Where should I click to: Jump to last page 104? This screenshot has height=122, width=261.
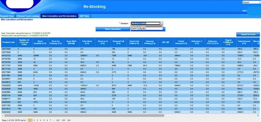pyautogui.click(x=69, y=120)
